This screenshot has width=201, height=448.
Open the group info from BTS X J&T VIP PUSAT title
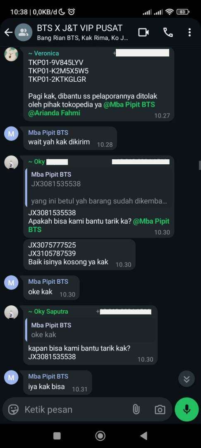click(x=80, y=28)
